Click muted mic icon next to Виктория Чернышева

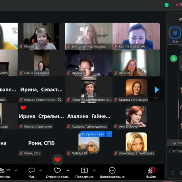click(x=68, y=46)
